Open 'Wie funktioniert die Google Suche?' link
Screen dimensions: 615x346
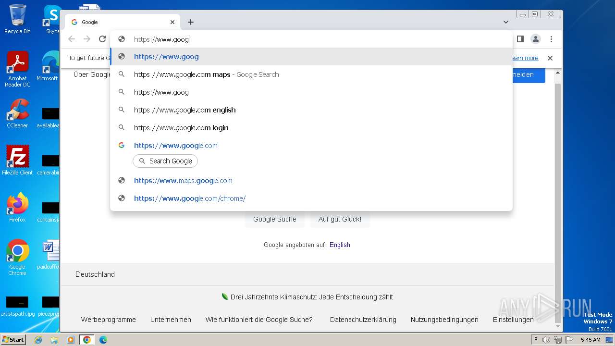pyautogui.click(x=259, y=320)
